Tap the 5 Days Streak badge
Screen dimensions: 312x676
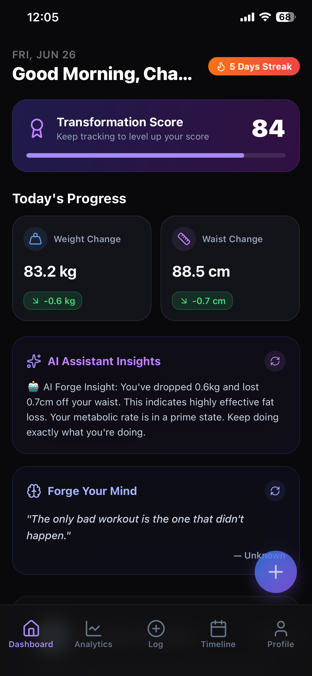[254, 66]
